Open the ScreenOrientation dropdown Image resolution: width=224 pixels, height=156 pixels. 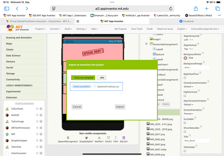189,114
